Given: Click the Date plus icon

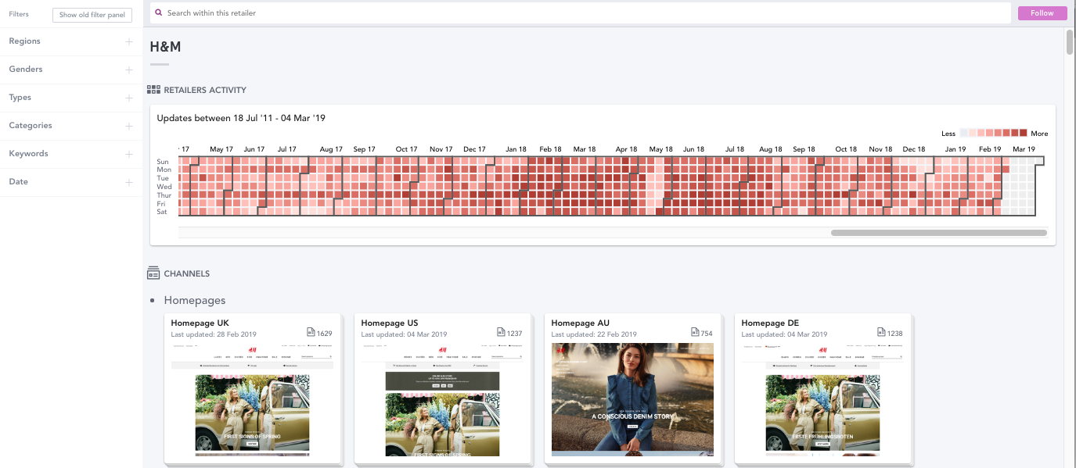Looking at the screenshot, I should (129, 182).
